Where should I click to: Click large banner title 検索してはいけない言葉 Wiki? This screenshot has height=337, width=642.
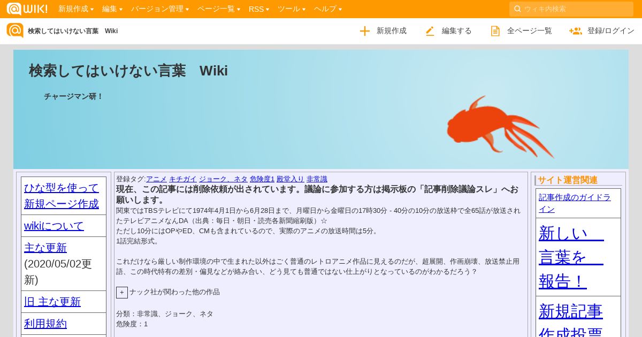[x=128, y=71]
